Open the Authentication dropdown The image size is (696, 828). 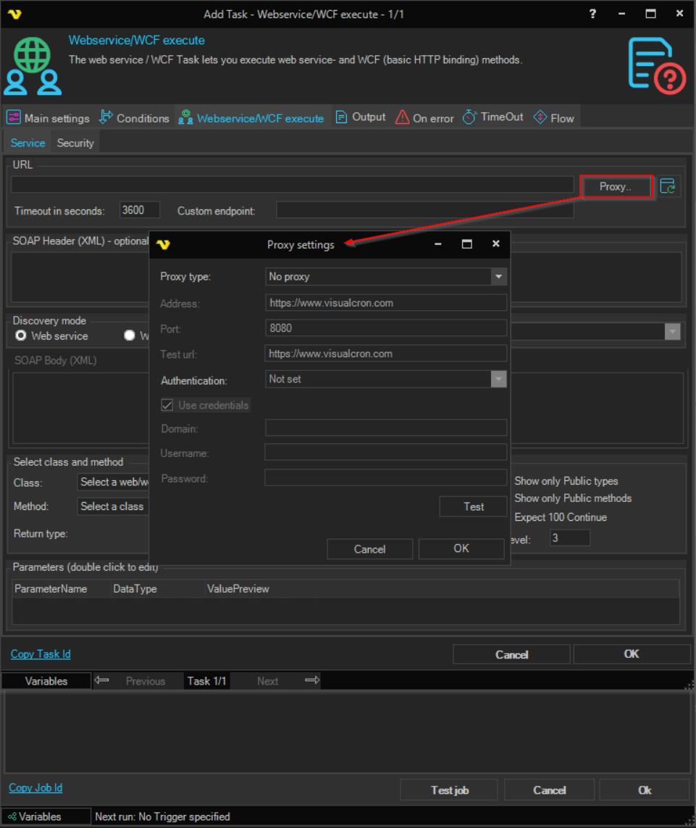coord(498,379)
